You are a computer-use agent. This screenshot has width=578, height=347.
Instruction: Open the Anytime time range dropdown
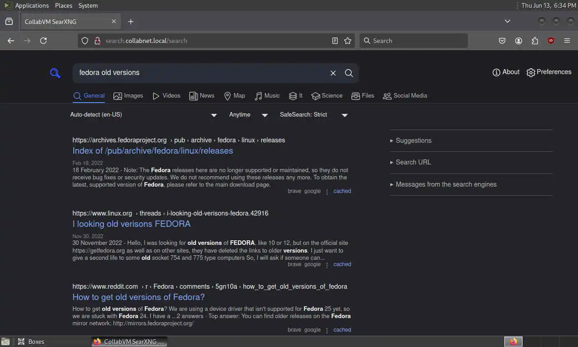pyautogui.click(x=248, y=115)
